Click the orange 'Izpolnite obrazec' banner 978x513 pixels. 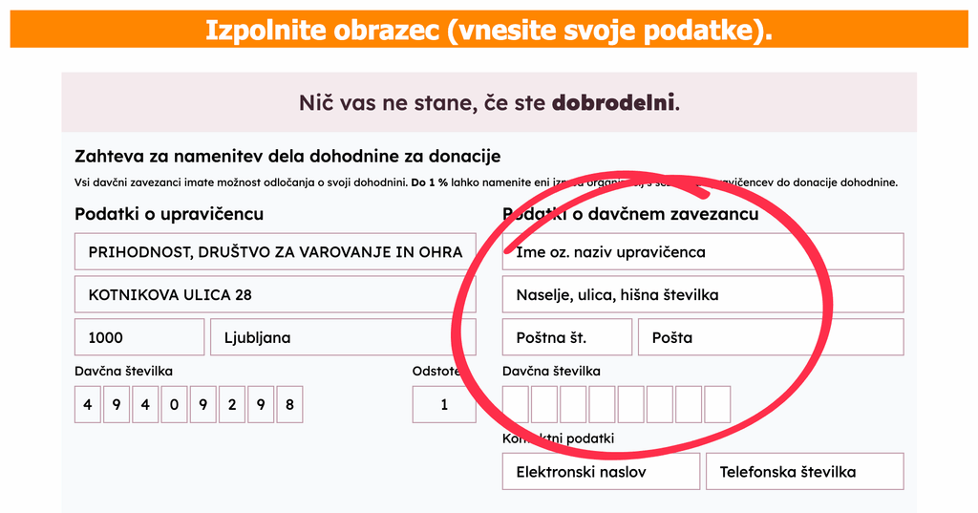[x=489, y=29]
